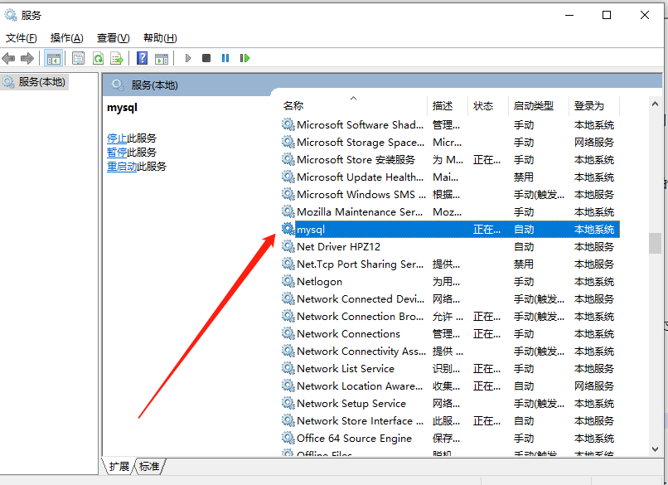
Task: Open the Help question-mark icon
Action: click(x=143, y=58)
